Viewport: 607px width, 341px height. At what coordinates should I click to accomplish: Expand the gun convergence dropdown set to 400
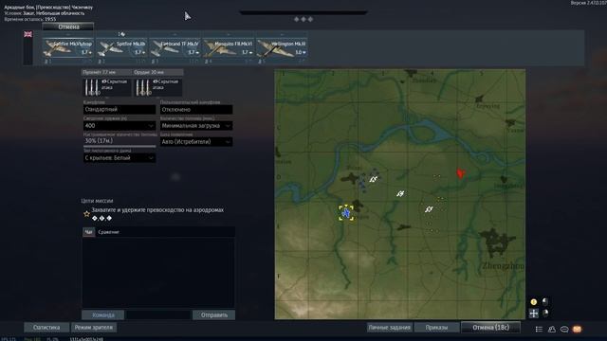[120, 126]
